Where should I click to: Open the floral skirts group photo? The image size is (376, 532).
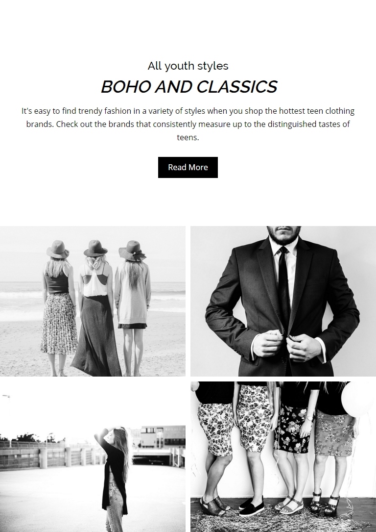(x=283, y=456)
